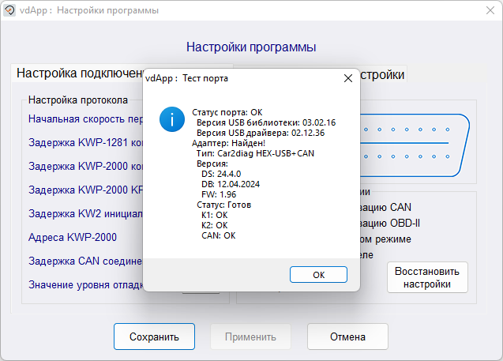Select the Начальная скорость setting label
The width and height of the screenshot is (503, 361).
(x=84, y=119)
